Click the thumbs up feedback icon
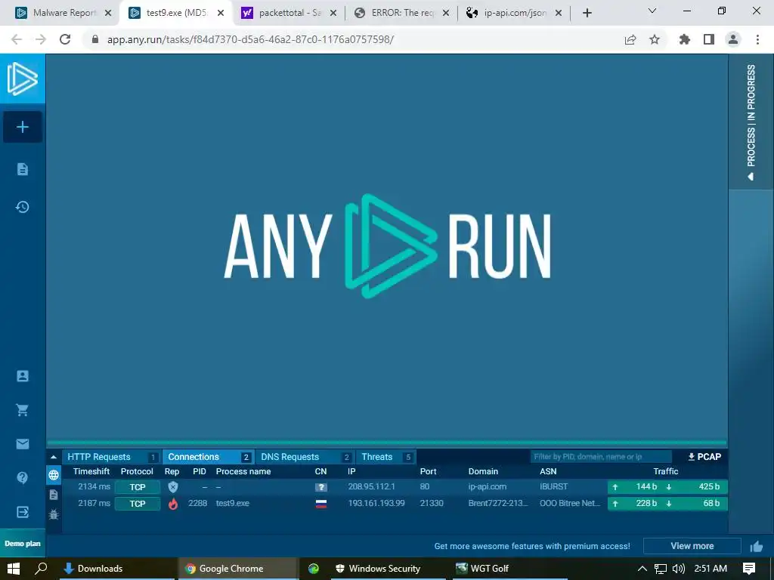The width and height of the screenshot is (774, 580). click(756, 546)
